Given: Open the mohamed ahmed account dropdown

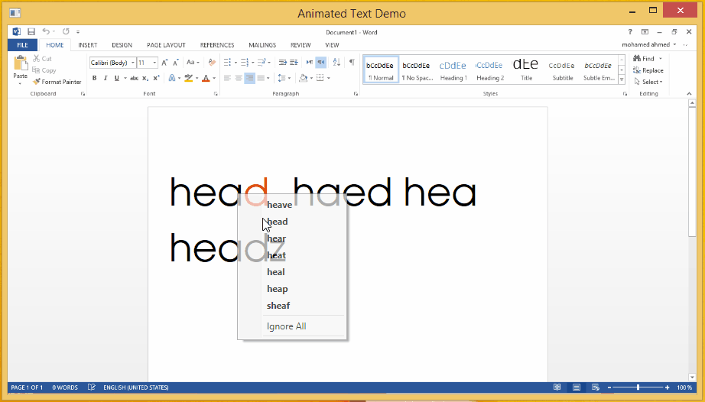Looking at the screenshot, I should coord(648,44).
